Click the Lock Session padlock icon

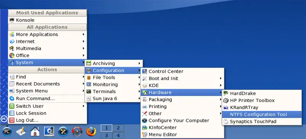pos(12,113)
